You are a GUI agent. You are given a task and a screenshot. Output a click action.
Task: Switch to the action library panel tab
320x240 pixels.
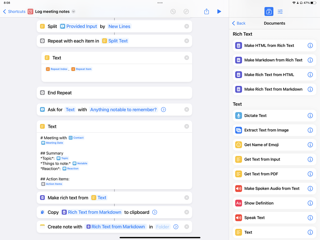269,11
